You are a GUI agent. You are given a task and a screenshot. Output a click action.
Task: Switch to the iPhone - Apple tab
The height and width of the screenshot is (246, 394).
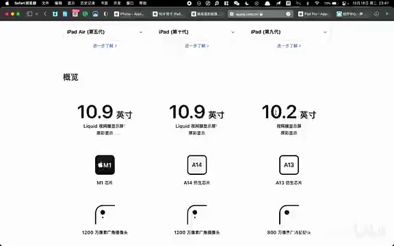pyautogui.click(x=130, y=14)
